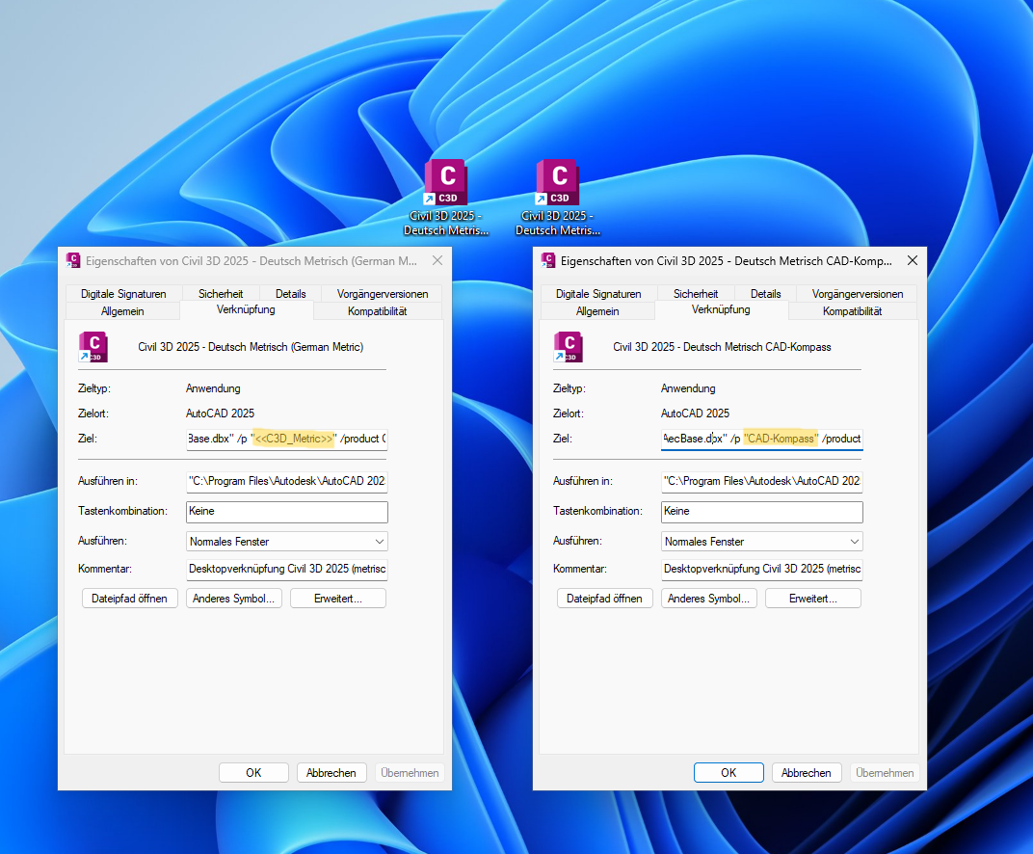Open the Vorgängerversionen tab in the German Metric dialog
This screenshot has height=854, width=1033.
coord(383,294)
